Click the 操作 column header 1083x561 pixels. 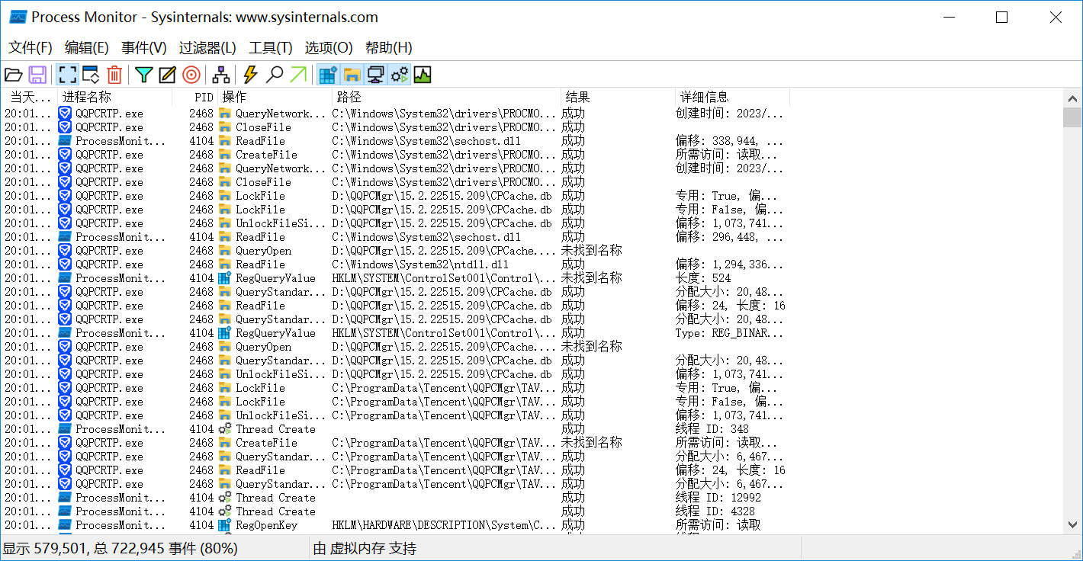(275, 97)
